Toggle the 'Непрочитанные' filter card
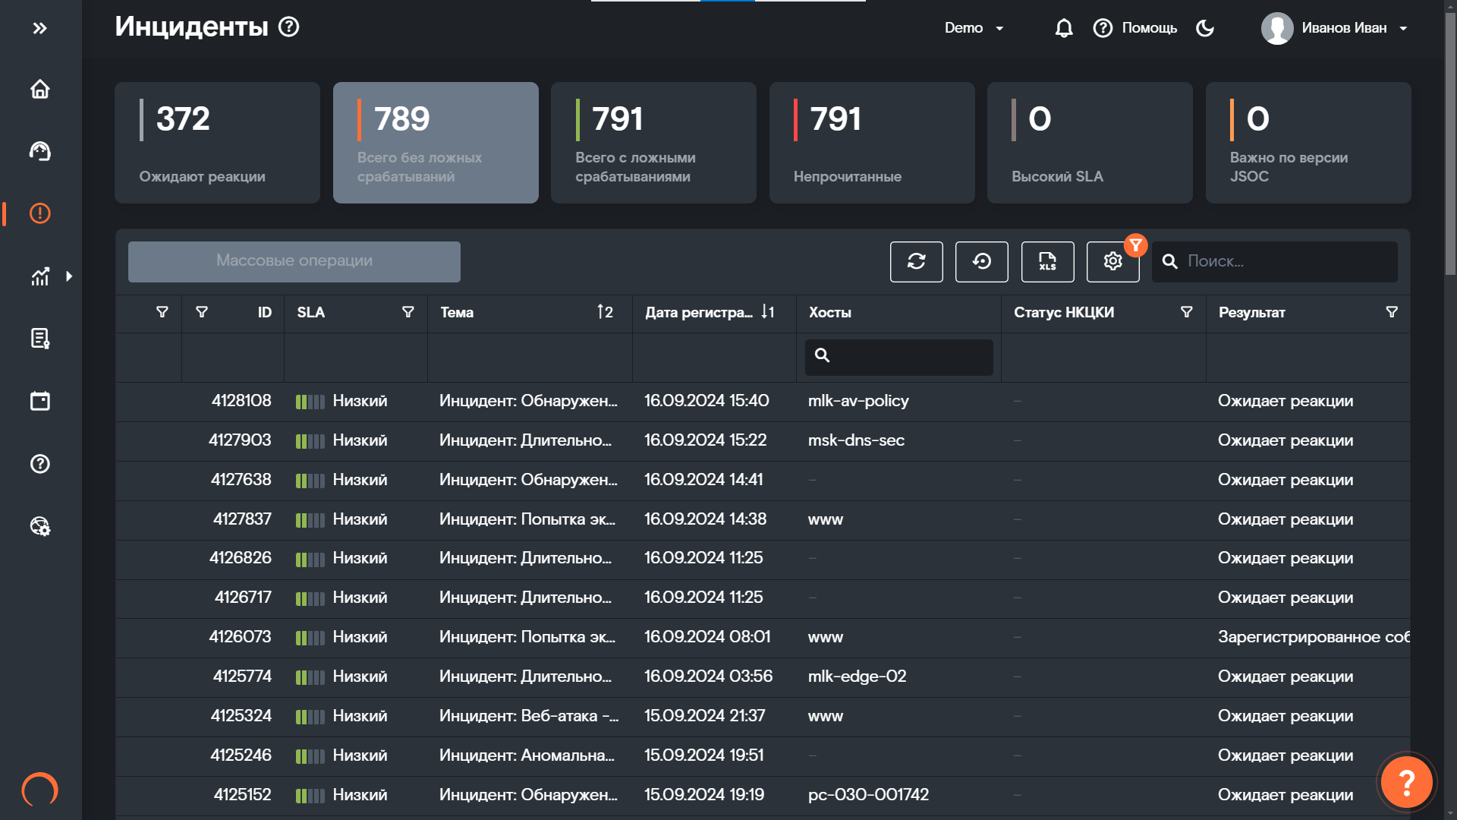This screenshot has height=820, width=1457. point(871,143)
